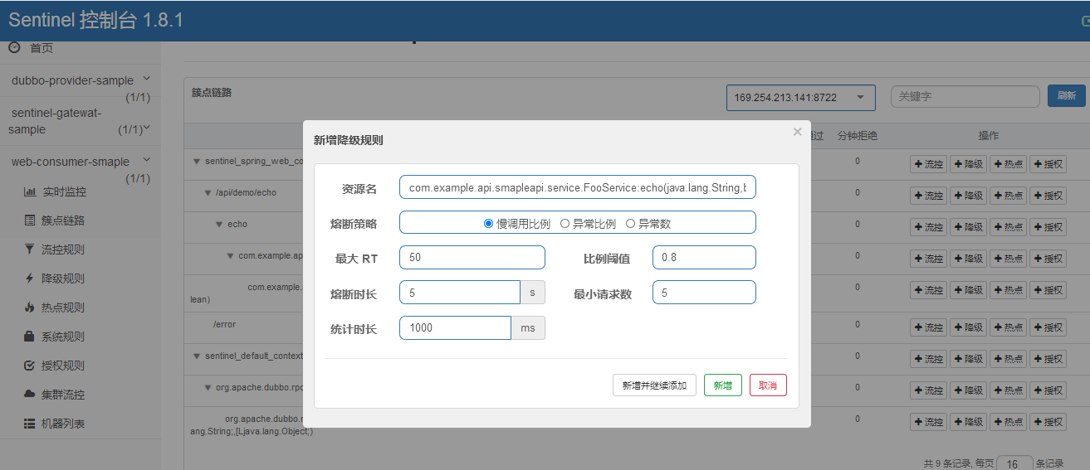Click 降级 in the /api/demo/echo row
The height and width of the screenshot is (470, 1090).
969,196
